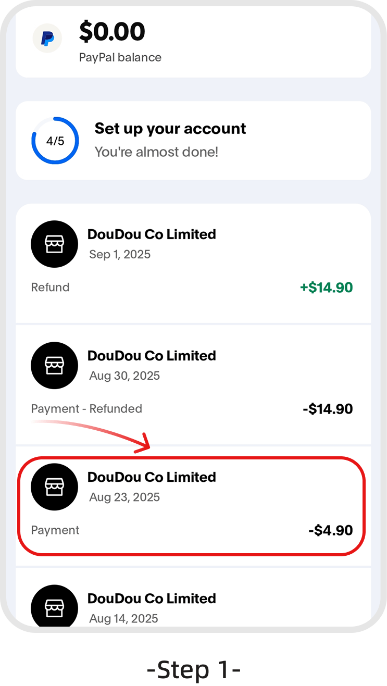This screenshot has width=387, height=686.
Task: Open DouDou Co Limited name dated Sep 1
Action: tap(152, 234)
